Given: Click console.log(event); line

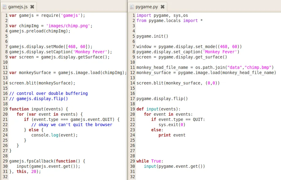Looking at the screenshot, I should (x=55, y=135).
